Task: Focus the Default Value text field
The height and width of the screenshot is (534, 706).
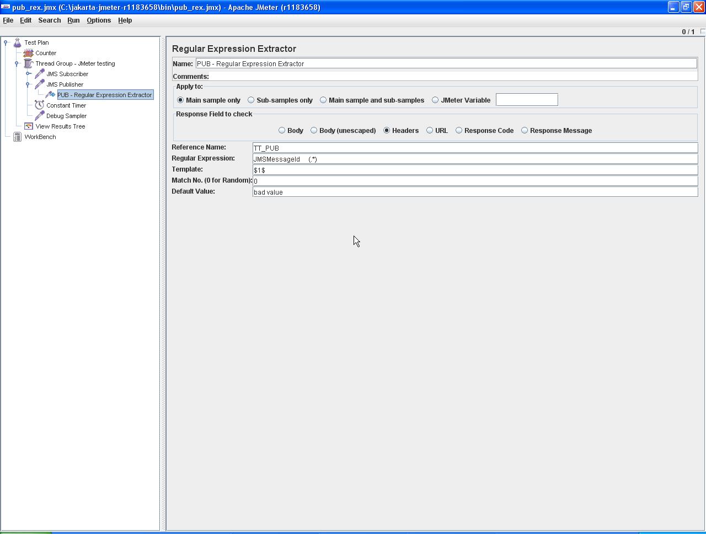Action: coord(474,192)
